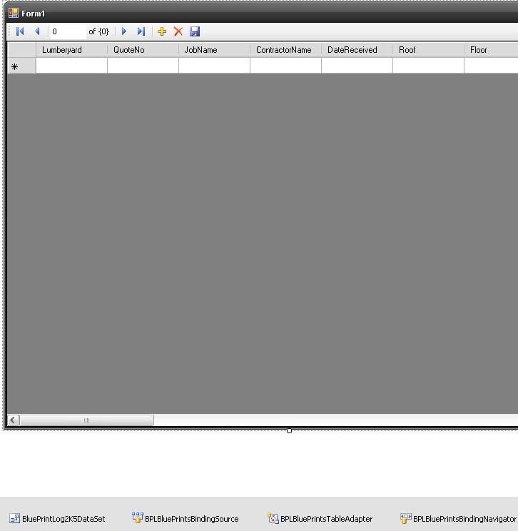Click the Lumberyard column header
The height and width of the screenshot is (531, 518).
(71, 50)
